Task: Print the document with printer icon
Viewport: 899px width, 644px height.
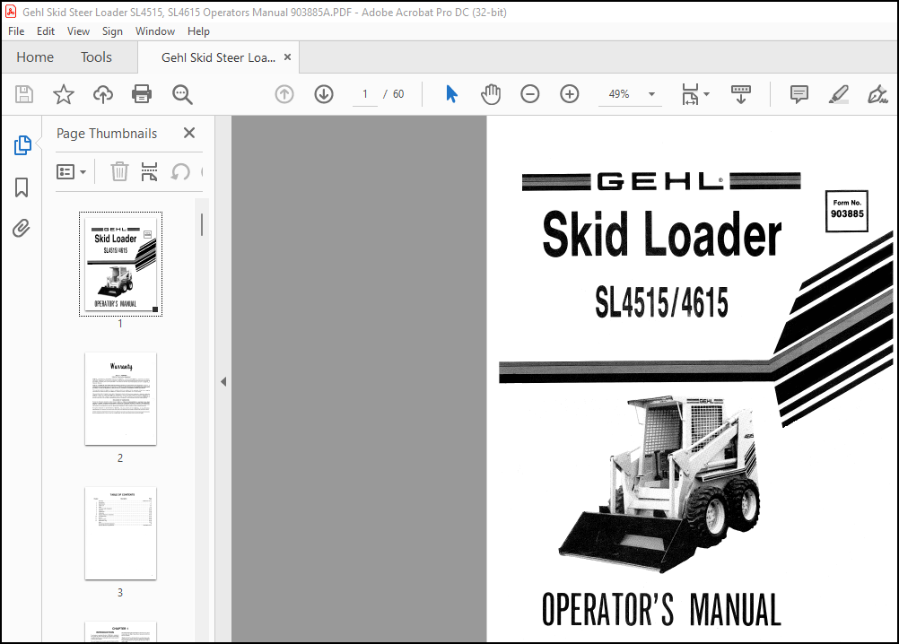Action: tap(142, 94)
